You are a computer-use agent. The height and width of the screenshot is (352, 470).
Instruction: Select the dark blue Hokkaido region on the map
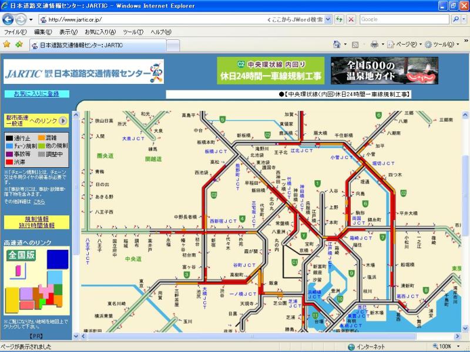point(58,259)
